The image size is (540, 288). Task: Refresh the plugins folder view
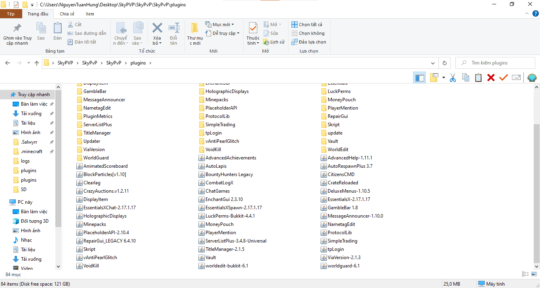445,63
